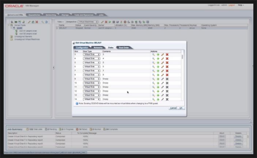Search for a disk in slot 9

[x=153, y=79]
